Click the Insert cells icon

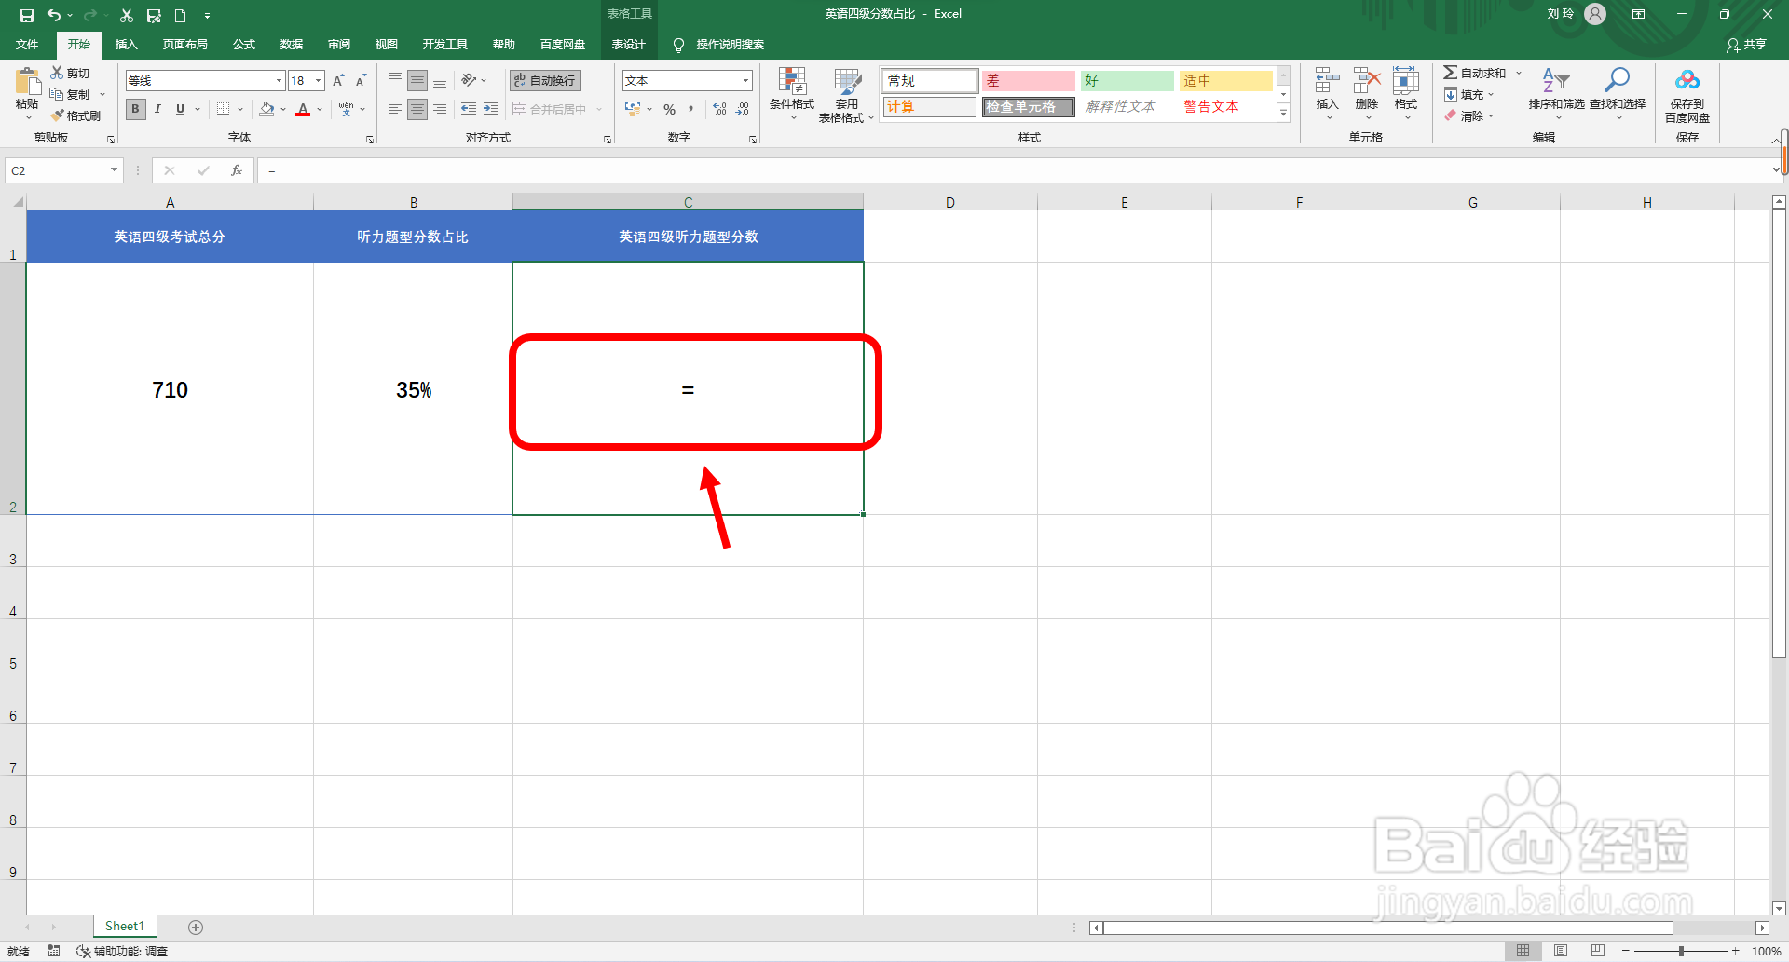click(1327, 81)
